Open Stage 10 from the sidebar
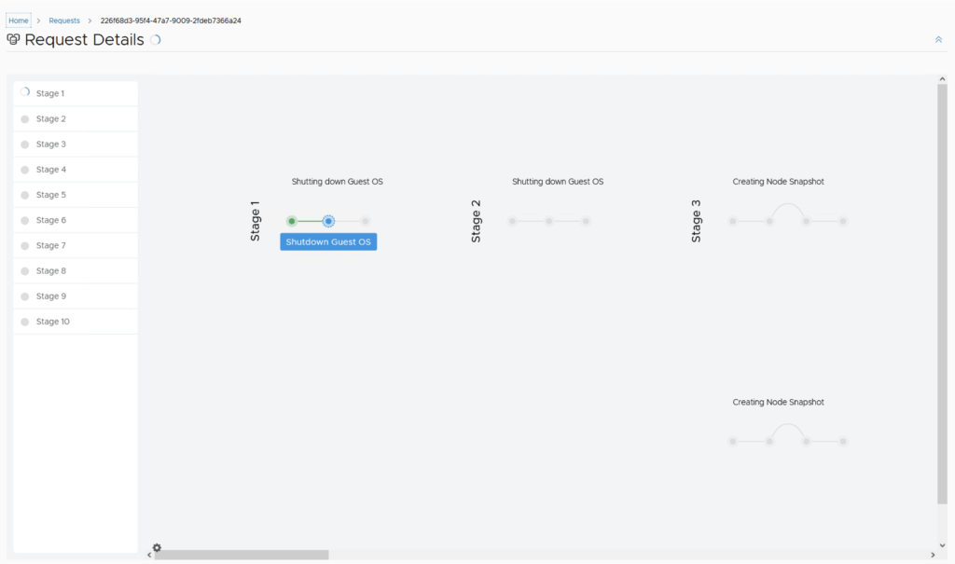Viewport: 955px width, 564px height. click(x=53, y=322)
